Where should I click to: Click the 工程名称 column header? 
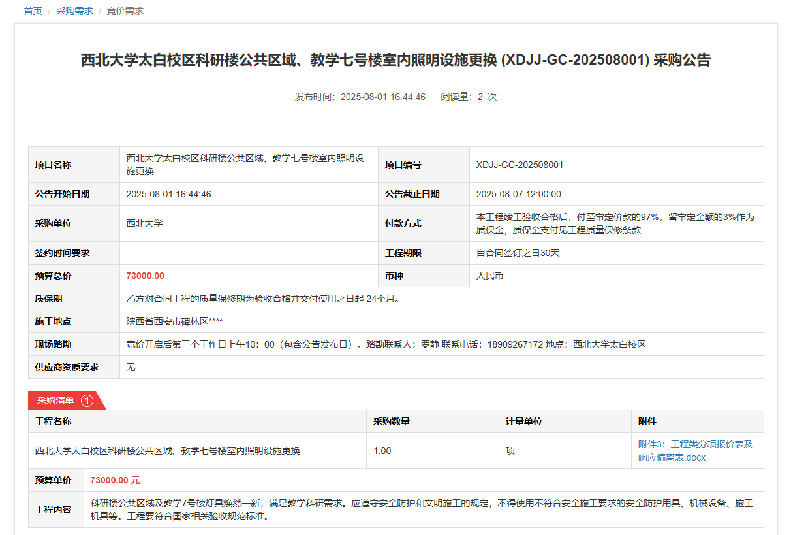[53, 421]
